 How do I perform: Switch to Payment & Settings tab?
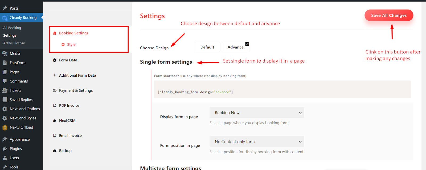coord(76,90)
